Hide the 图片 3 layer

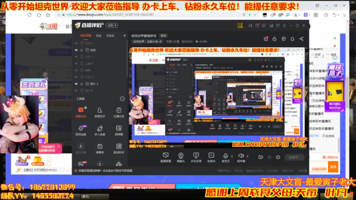point(76,84)
